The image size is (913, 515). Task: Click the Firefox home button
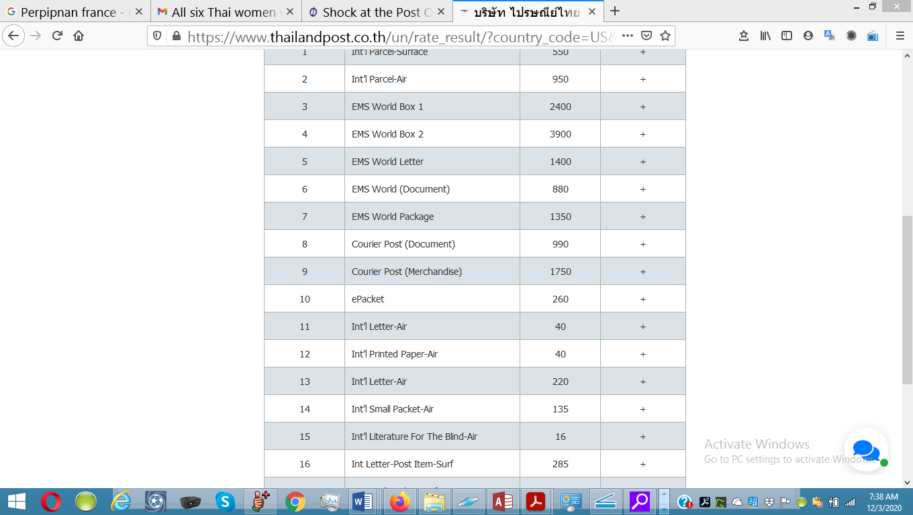pyautogui.click(x=79, y=36)
